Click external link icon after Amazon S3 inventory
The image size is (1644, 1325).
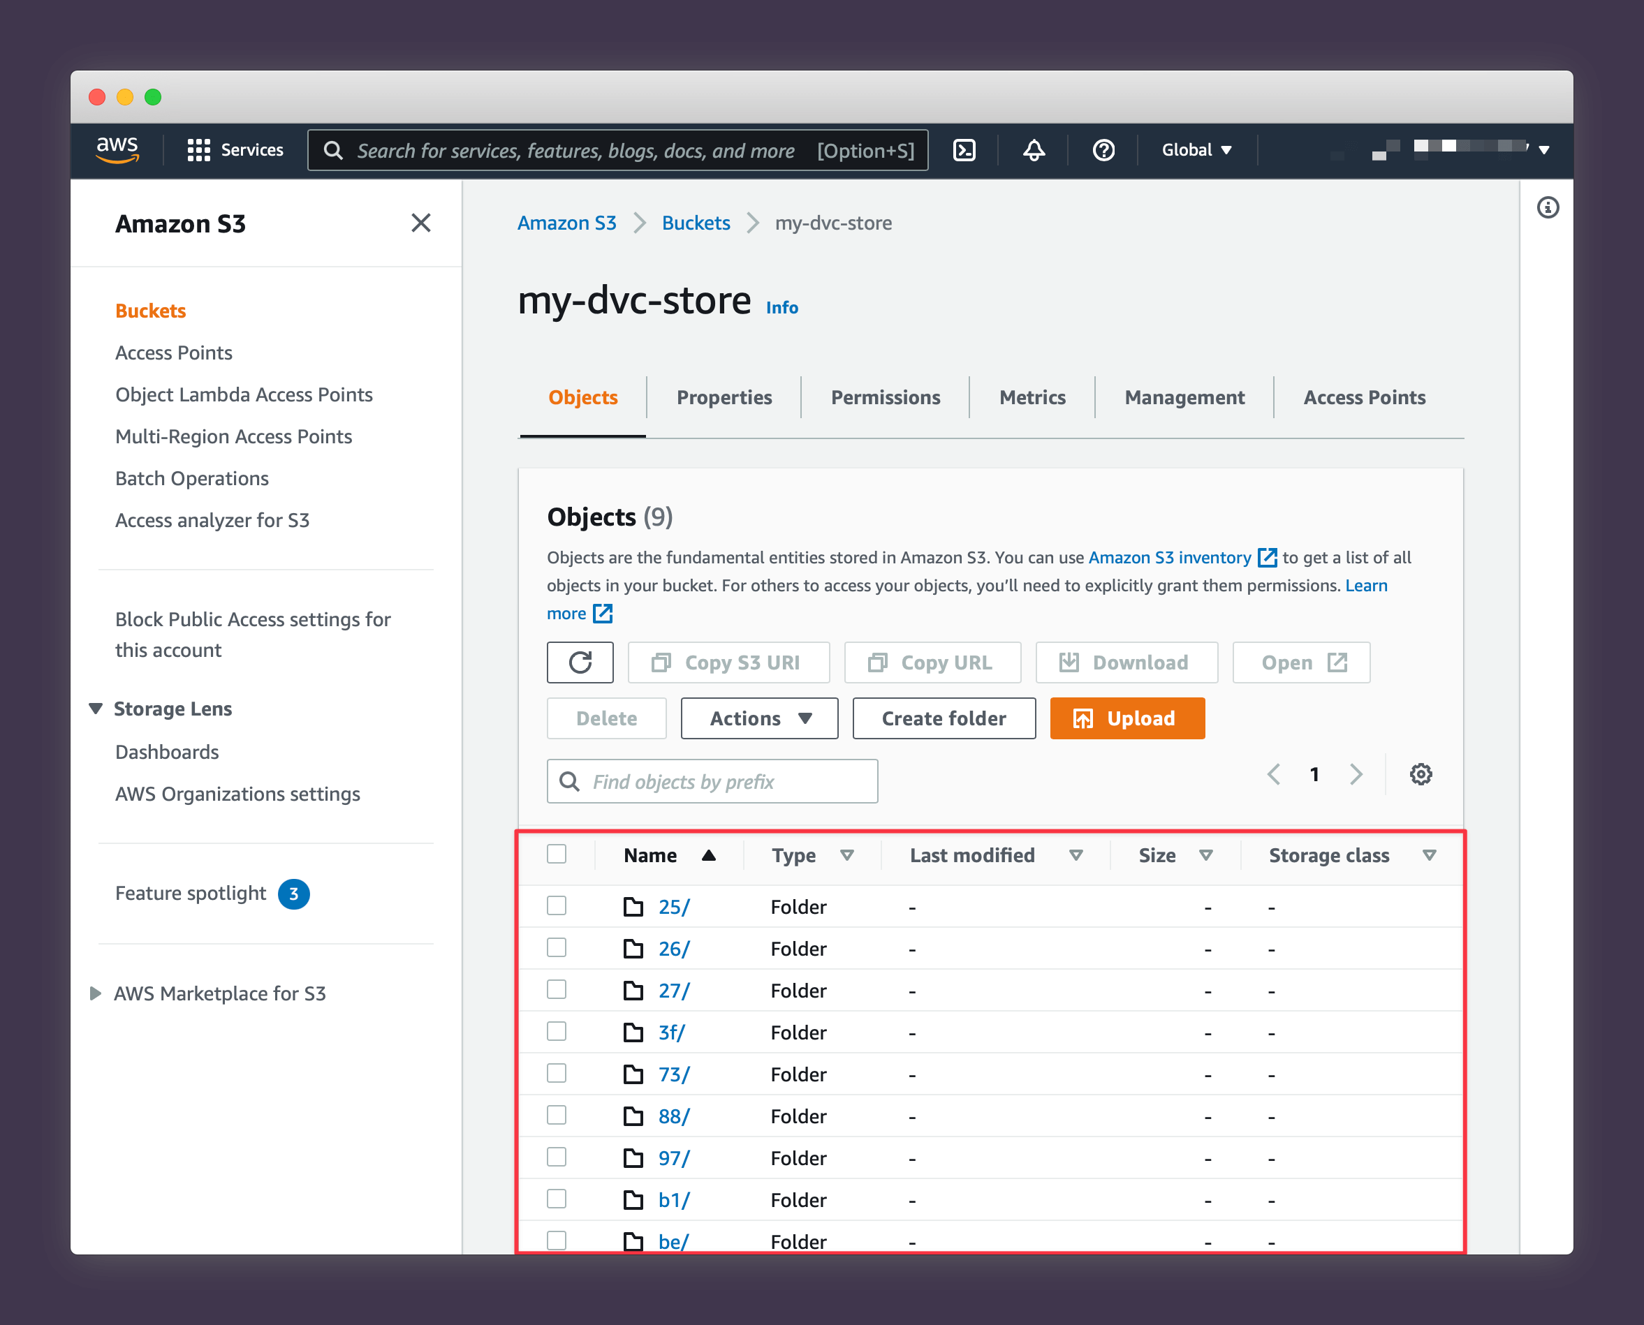(1267, 558)
